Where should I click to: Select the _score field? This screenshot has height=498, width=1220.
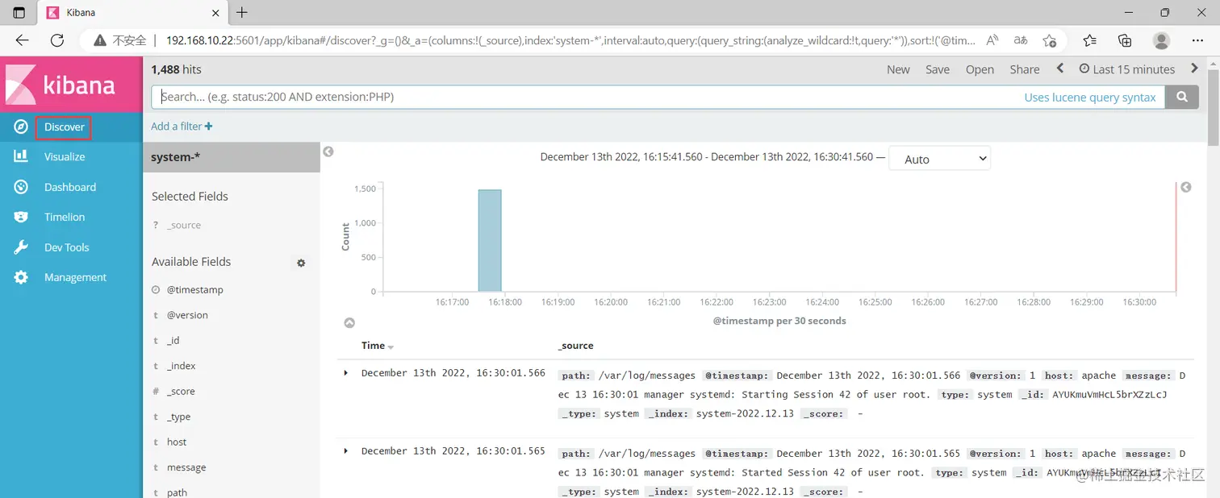point(181,391)
